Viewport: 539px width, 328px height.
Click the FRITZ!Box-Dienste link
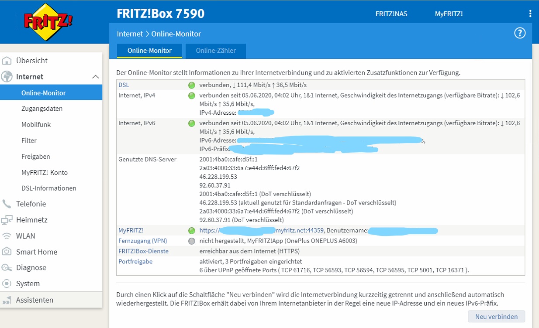[x=143, y=251]
